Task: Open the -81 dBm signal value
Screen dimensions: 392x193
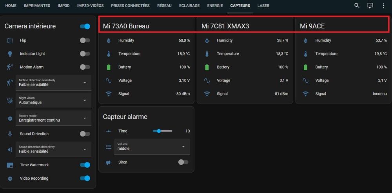Action: pos(281,94)
